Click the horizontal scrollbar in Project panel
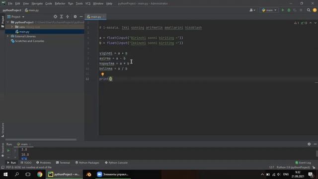This screenshot has width=318, height=179. pyautogui.click(x=41, y=139)
